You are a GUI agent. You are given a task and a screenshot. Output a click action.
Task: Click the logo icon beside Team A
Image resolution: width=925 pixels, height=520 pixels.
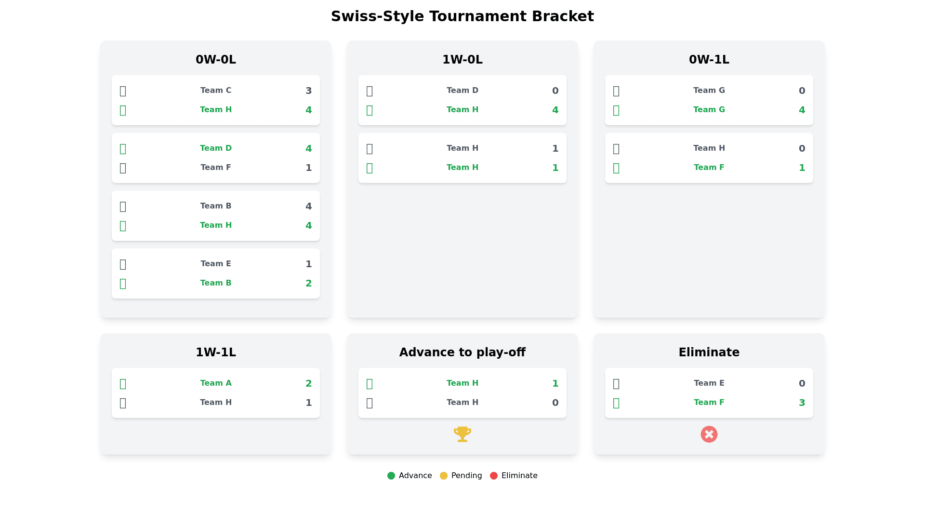(x=123, y=383)
